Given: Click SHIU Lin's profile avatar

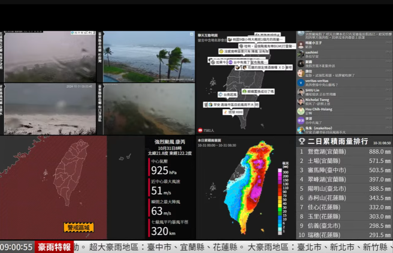Looking at the screenshot, I should pos(301,92).
